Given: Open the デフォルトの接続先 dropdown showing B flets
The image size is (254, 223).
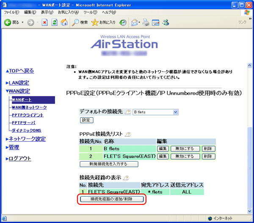Looking at the screenshot, I should [155, 112].
